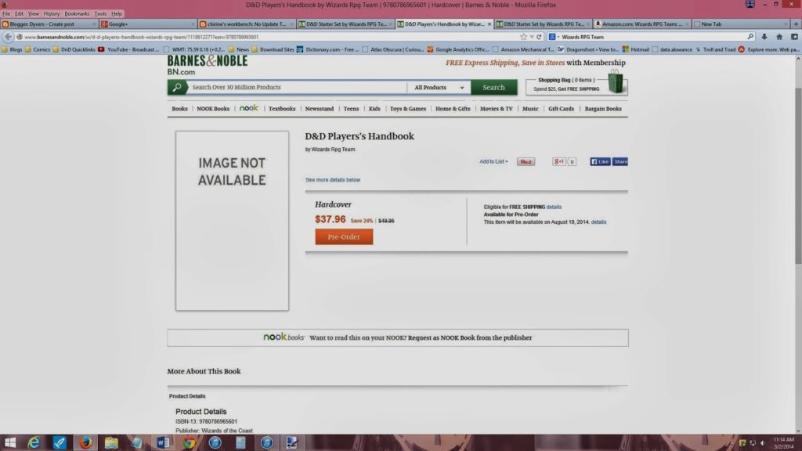Bookmark this page with the star icon
This screenshot has height=451, width=802.
point(523,37)
